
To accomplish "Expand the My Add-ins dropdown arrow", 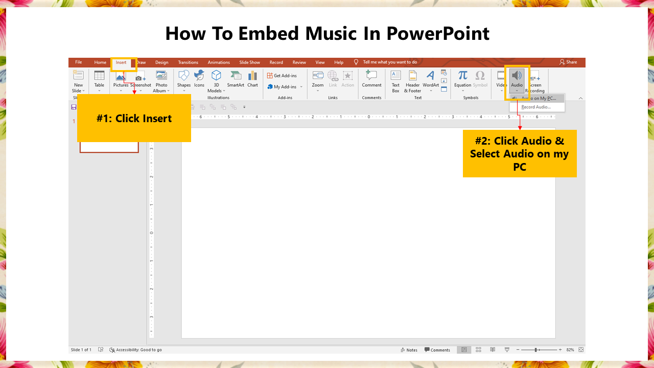I will click(301, 87).
